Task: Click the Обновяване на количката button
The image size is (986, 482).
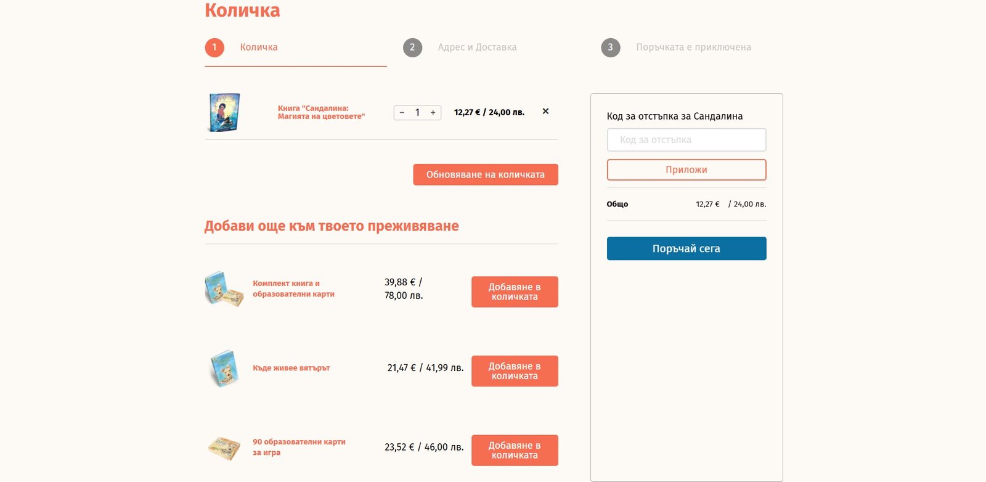Action: tap(486, 174)
